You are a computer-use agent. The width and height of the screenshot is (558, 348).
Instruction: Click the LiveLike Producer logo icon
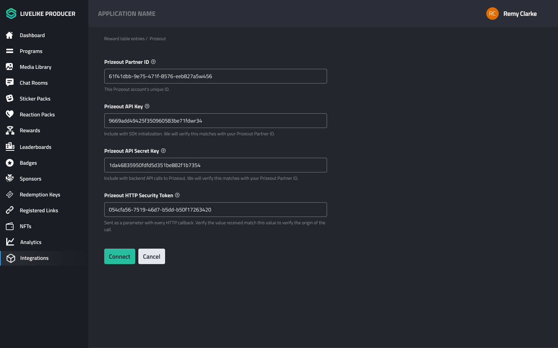[x=11, y=14]
